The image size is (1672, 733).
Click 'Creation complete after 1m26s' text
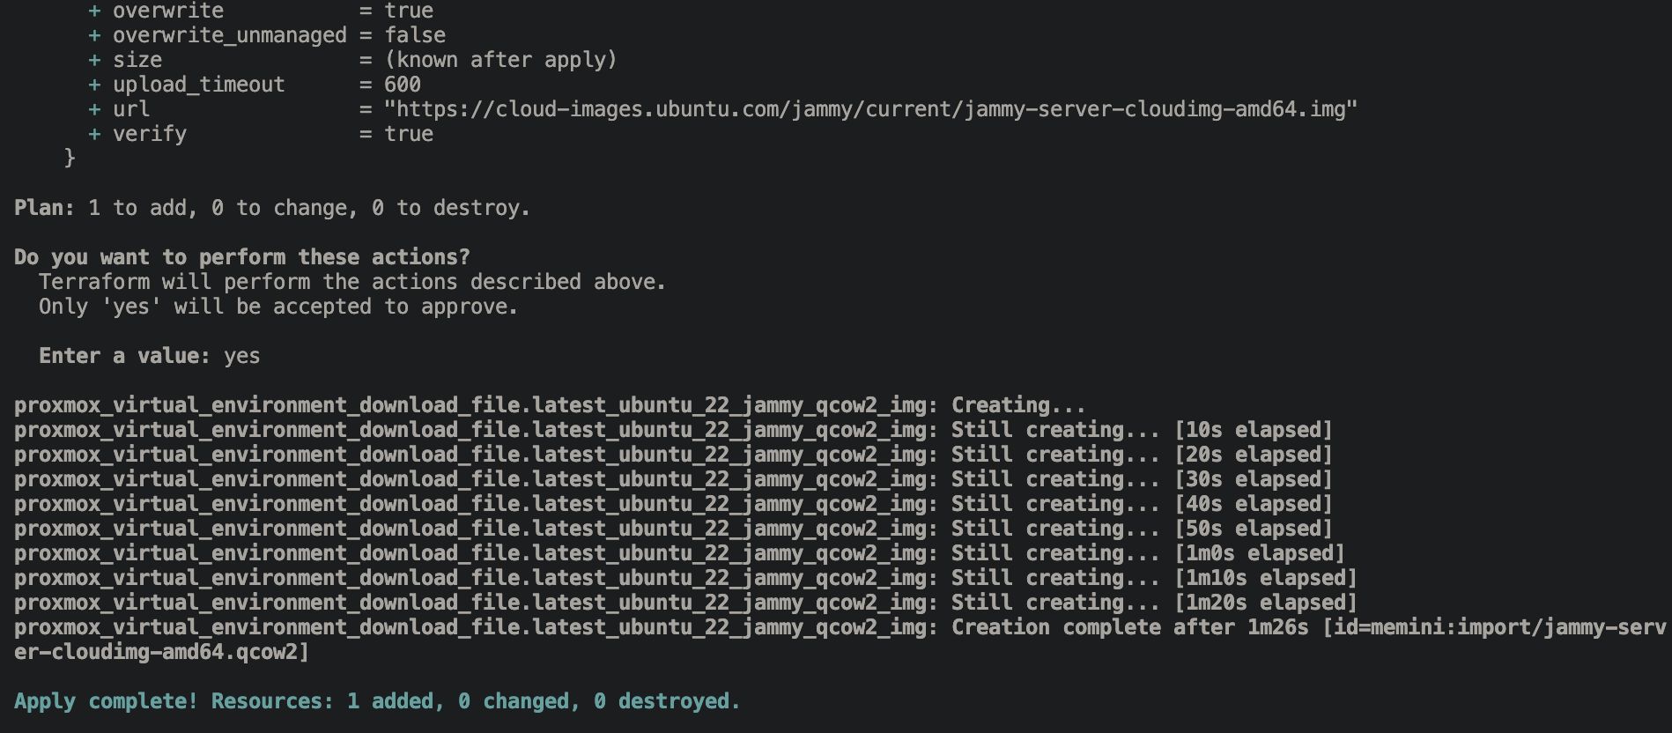click(1128, 627)
